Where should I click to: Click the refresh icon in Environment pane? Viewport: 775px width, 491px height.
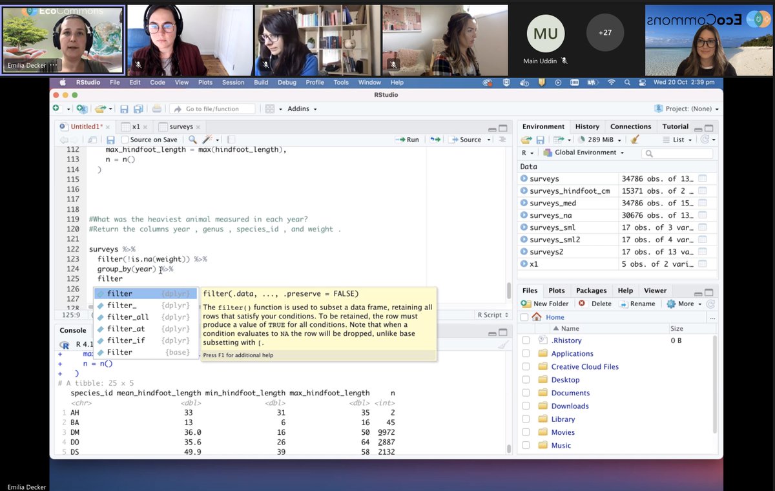point(706,140)
